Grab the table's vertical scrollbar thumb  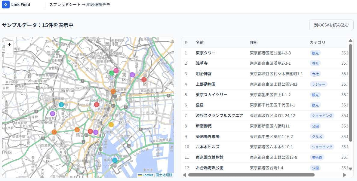point(351,93)
